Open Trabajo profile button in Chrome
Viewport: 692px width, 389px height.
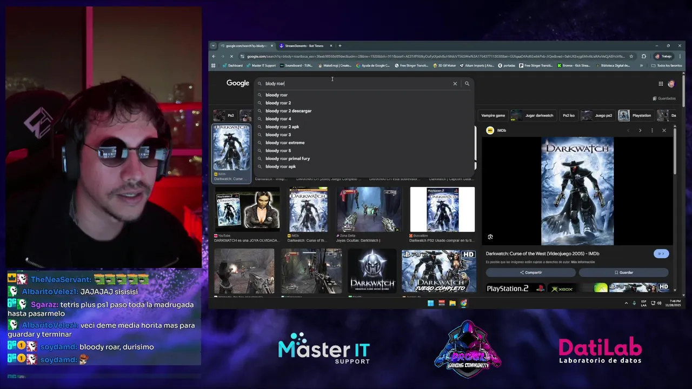tap(663, 56)
